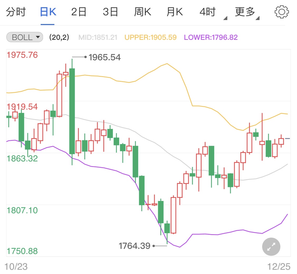Click the MID:1851.21 value label
The width and height of the screenshot is (297, 274).
coord(98,37)
